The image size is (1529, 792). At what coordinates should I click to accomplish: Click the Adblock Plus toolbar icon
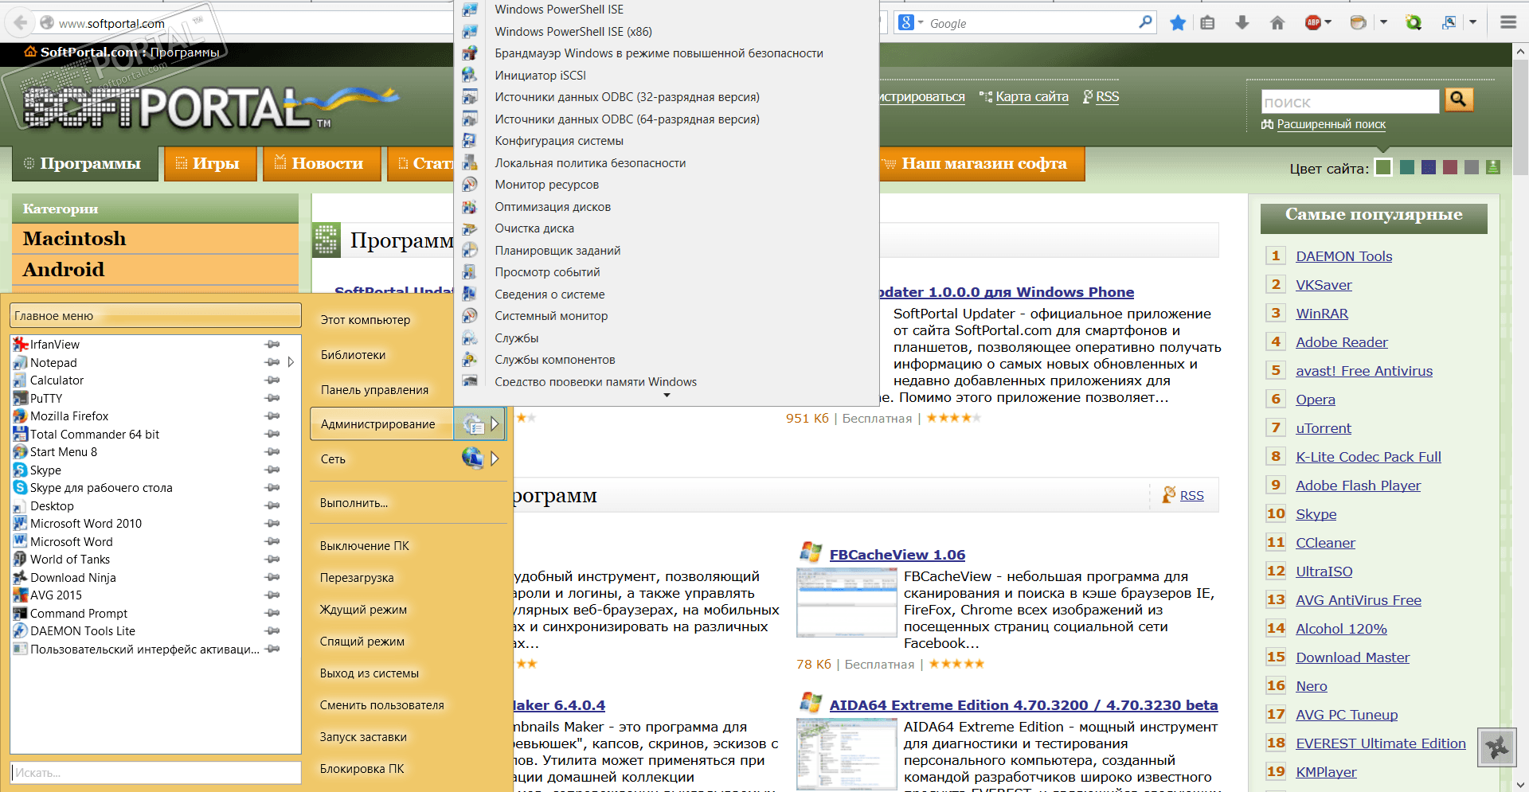tap(1313, 23)
